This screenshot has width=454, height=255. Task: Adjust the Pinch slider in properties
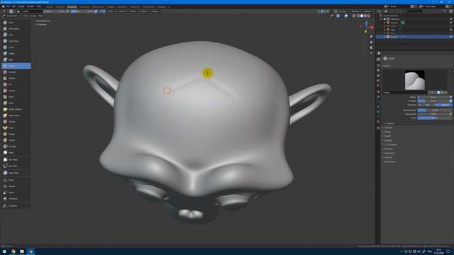435,118
